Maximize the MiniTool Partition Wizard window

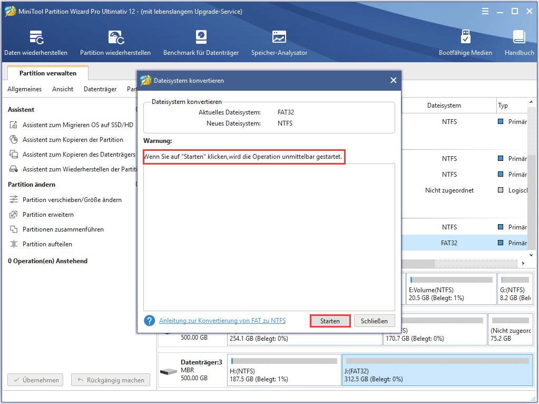[x=515, y=12]
